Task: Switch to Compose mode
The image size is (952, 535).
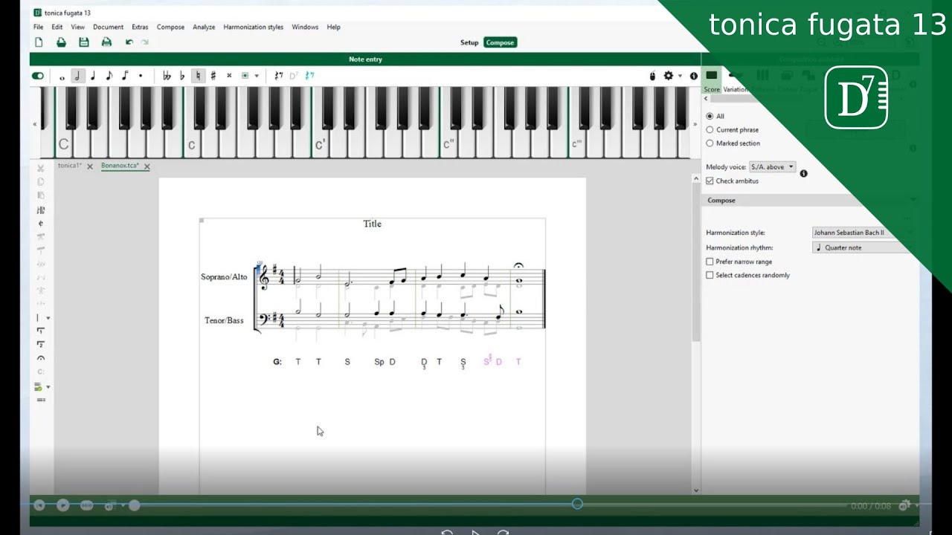Action: coord(500,42)
